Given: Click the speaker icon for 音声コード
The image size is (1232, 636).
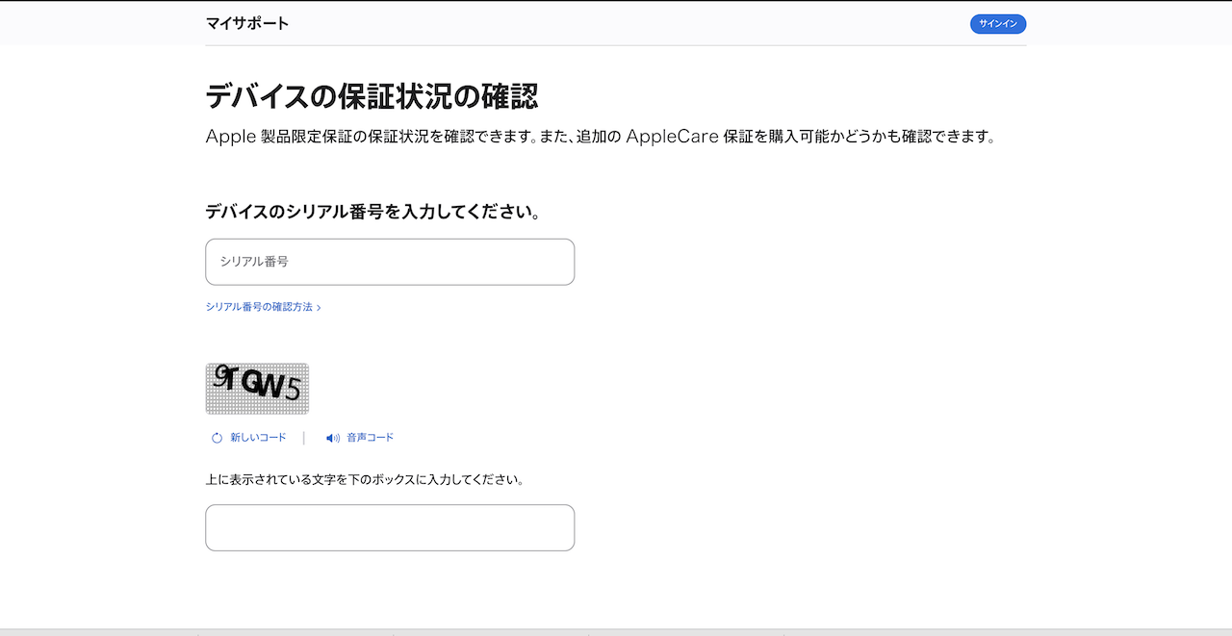Looking at the screenshot, I should 332,438.
